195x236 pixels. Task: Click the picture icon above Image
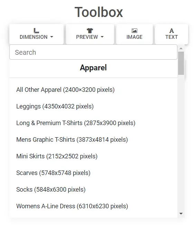(x=134, y=31)
